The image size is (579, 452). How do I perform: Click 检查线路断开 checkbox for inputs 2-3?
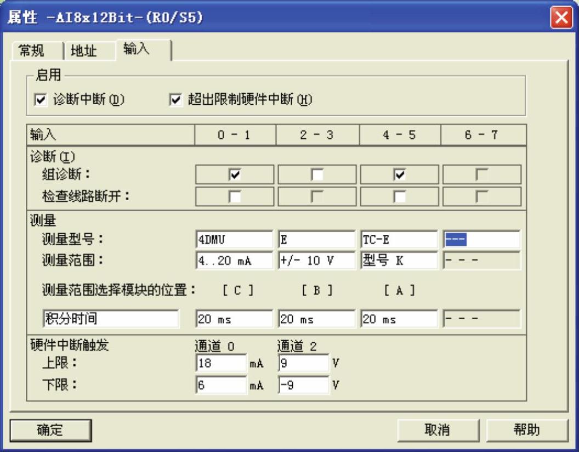tap(317, 196)
